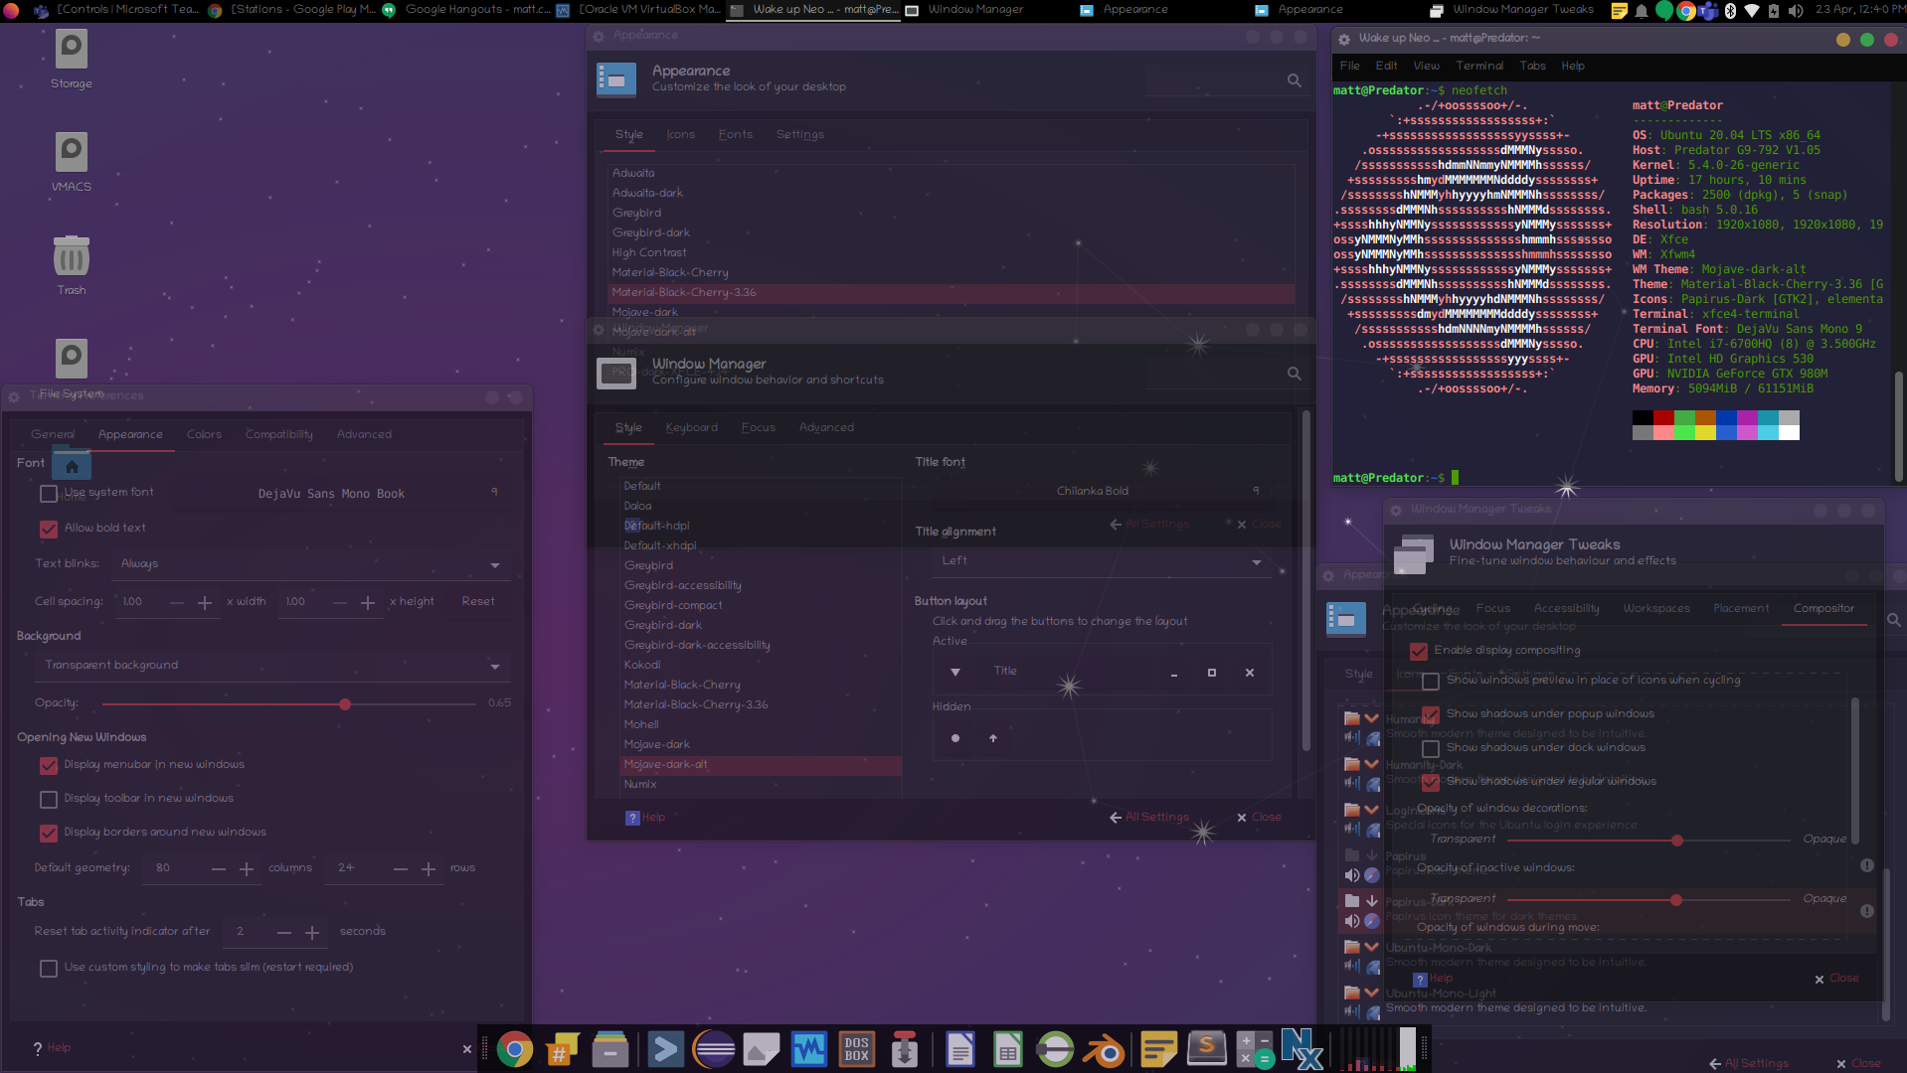The height and width of the screenshot is (1073, 1907).
Task: Increase tab activity indicator seconds
Action: (312, 933)
